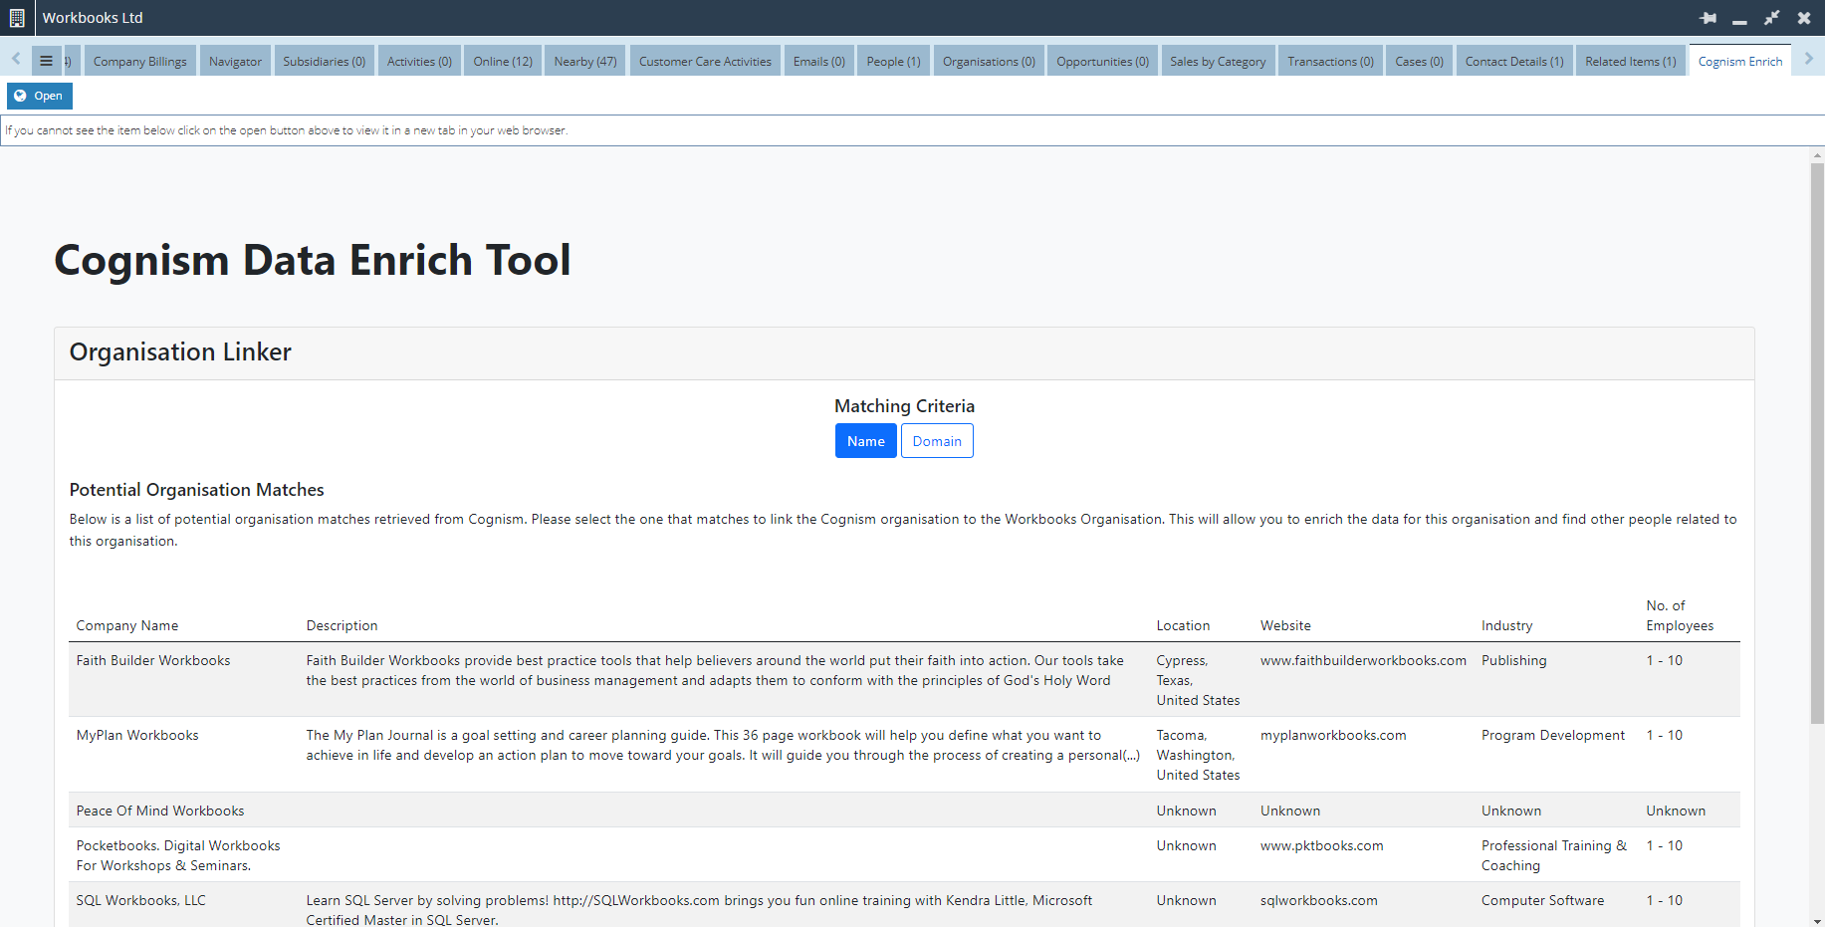Click the Computer Software industry cell
1825x927 pixels.
tap(1542, 900)
